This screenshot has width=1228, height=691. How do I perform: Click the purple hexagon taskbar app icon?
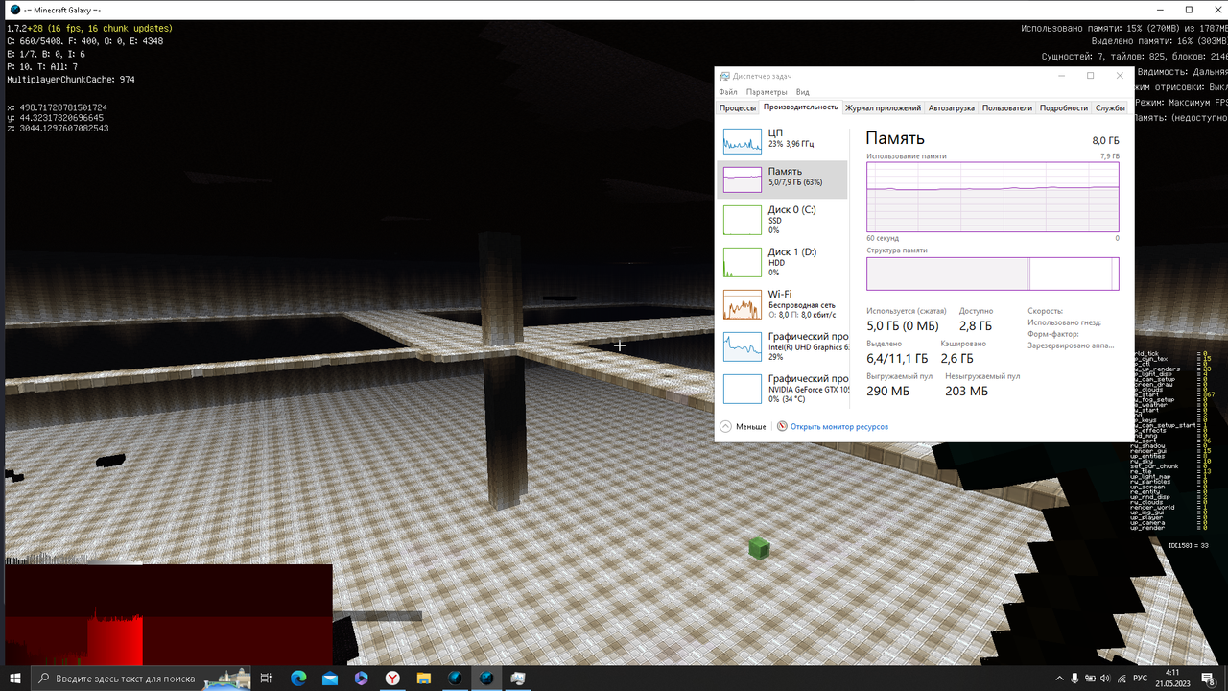(362, 679)
